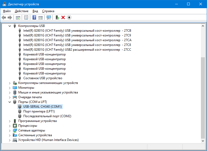Select the Intel USB host controller 27C8

[x=77, y=45]
